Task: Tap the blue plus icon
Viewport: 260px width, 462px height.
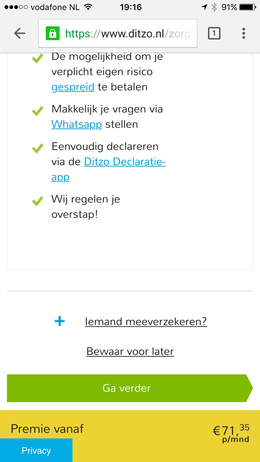Action: click(60, 321)
